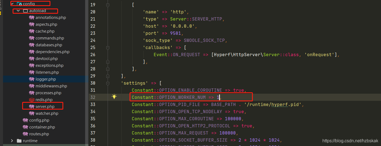The height and width of the screenshot is (146, 381).
Task: Collapse the autoload folder chevron
Action: point(18,11)
